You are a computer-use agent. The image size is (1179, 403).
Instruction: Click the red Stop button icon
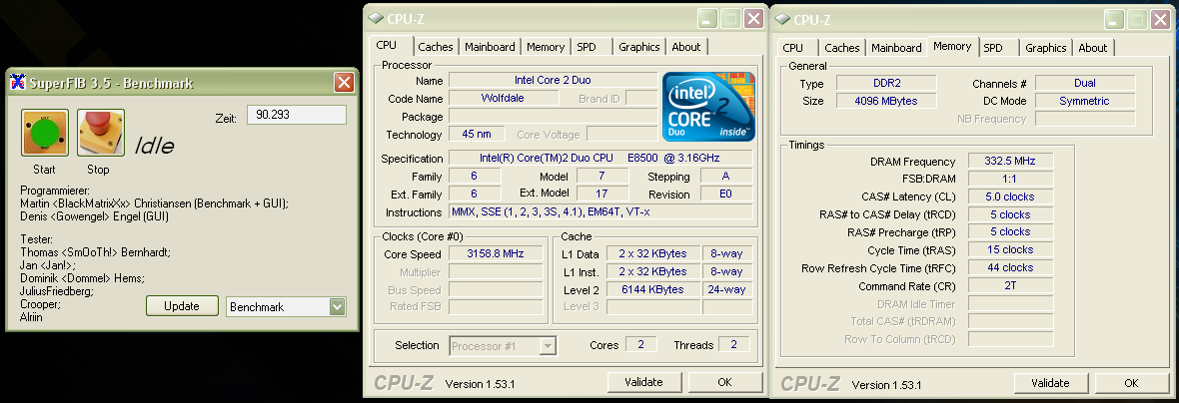tap(101, 134)
